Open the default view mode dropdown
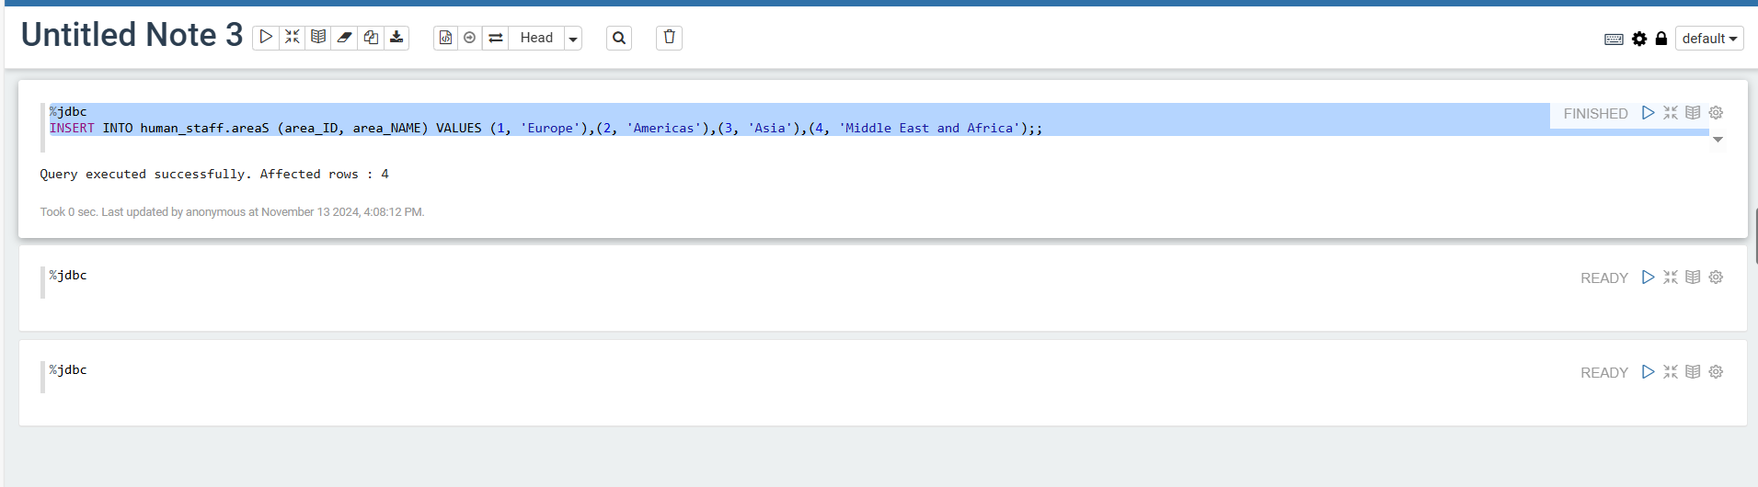 click(1709, 39)
